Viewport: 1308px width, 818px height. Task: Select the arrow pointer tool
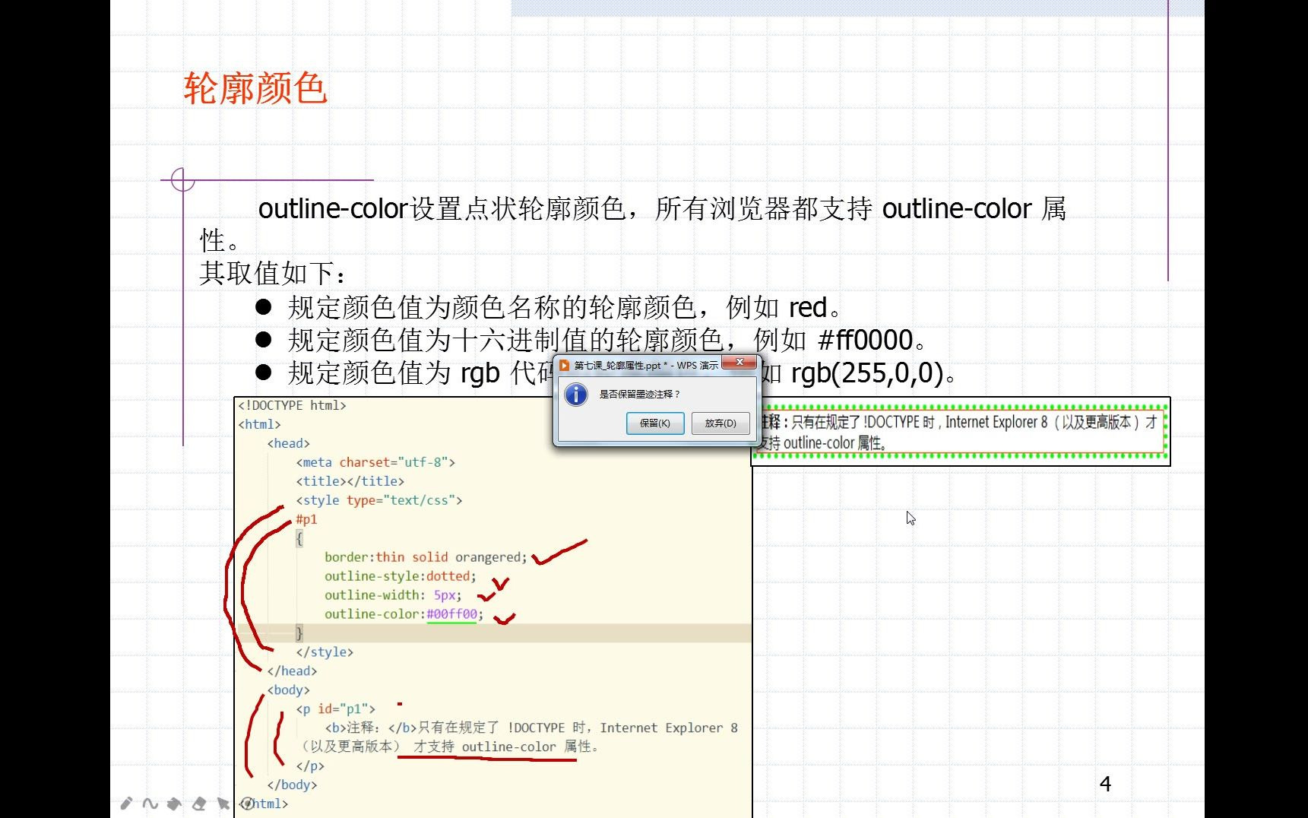(223, 803)
